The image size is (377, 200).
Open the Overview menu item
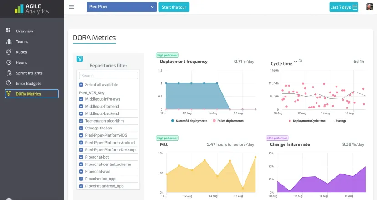coord(25,31)
